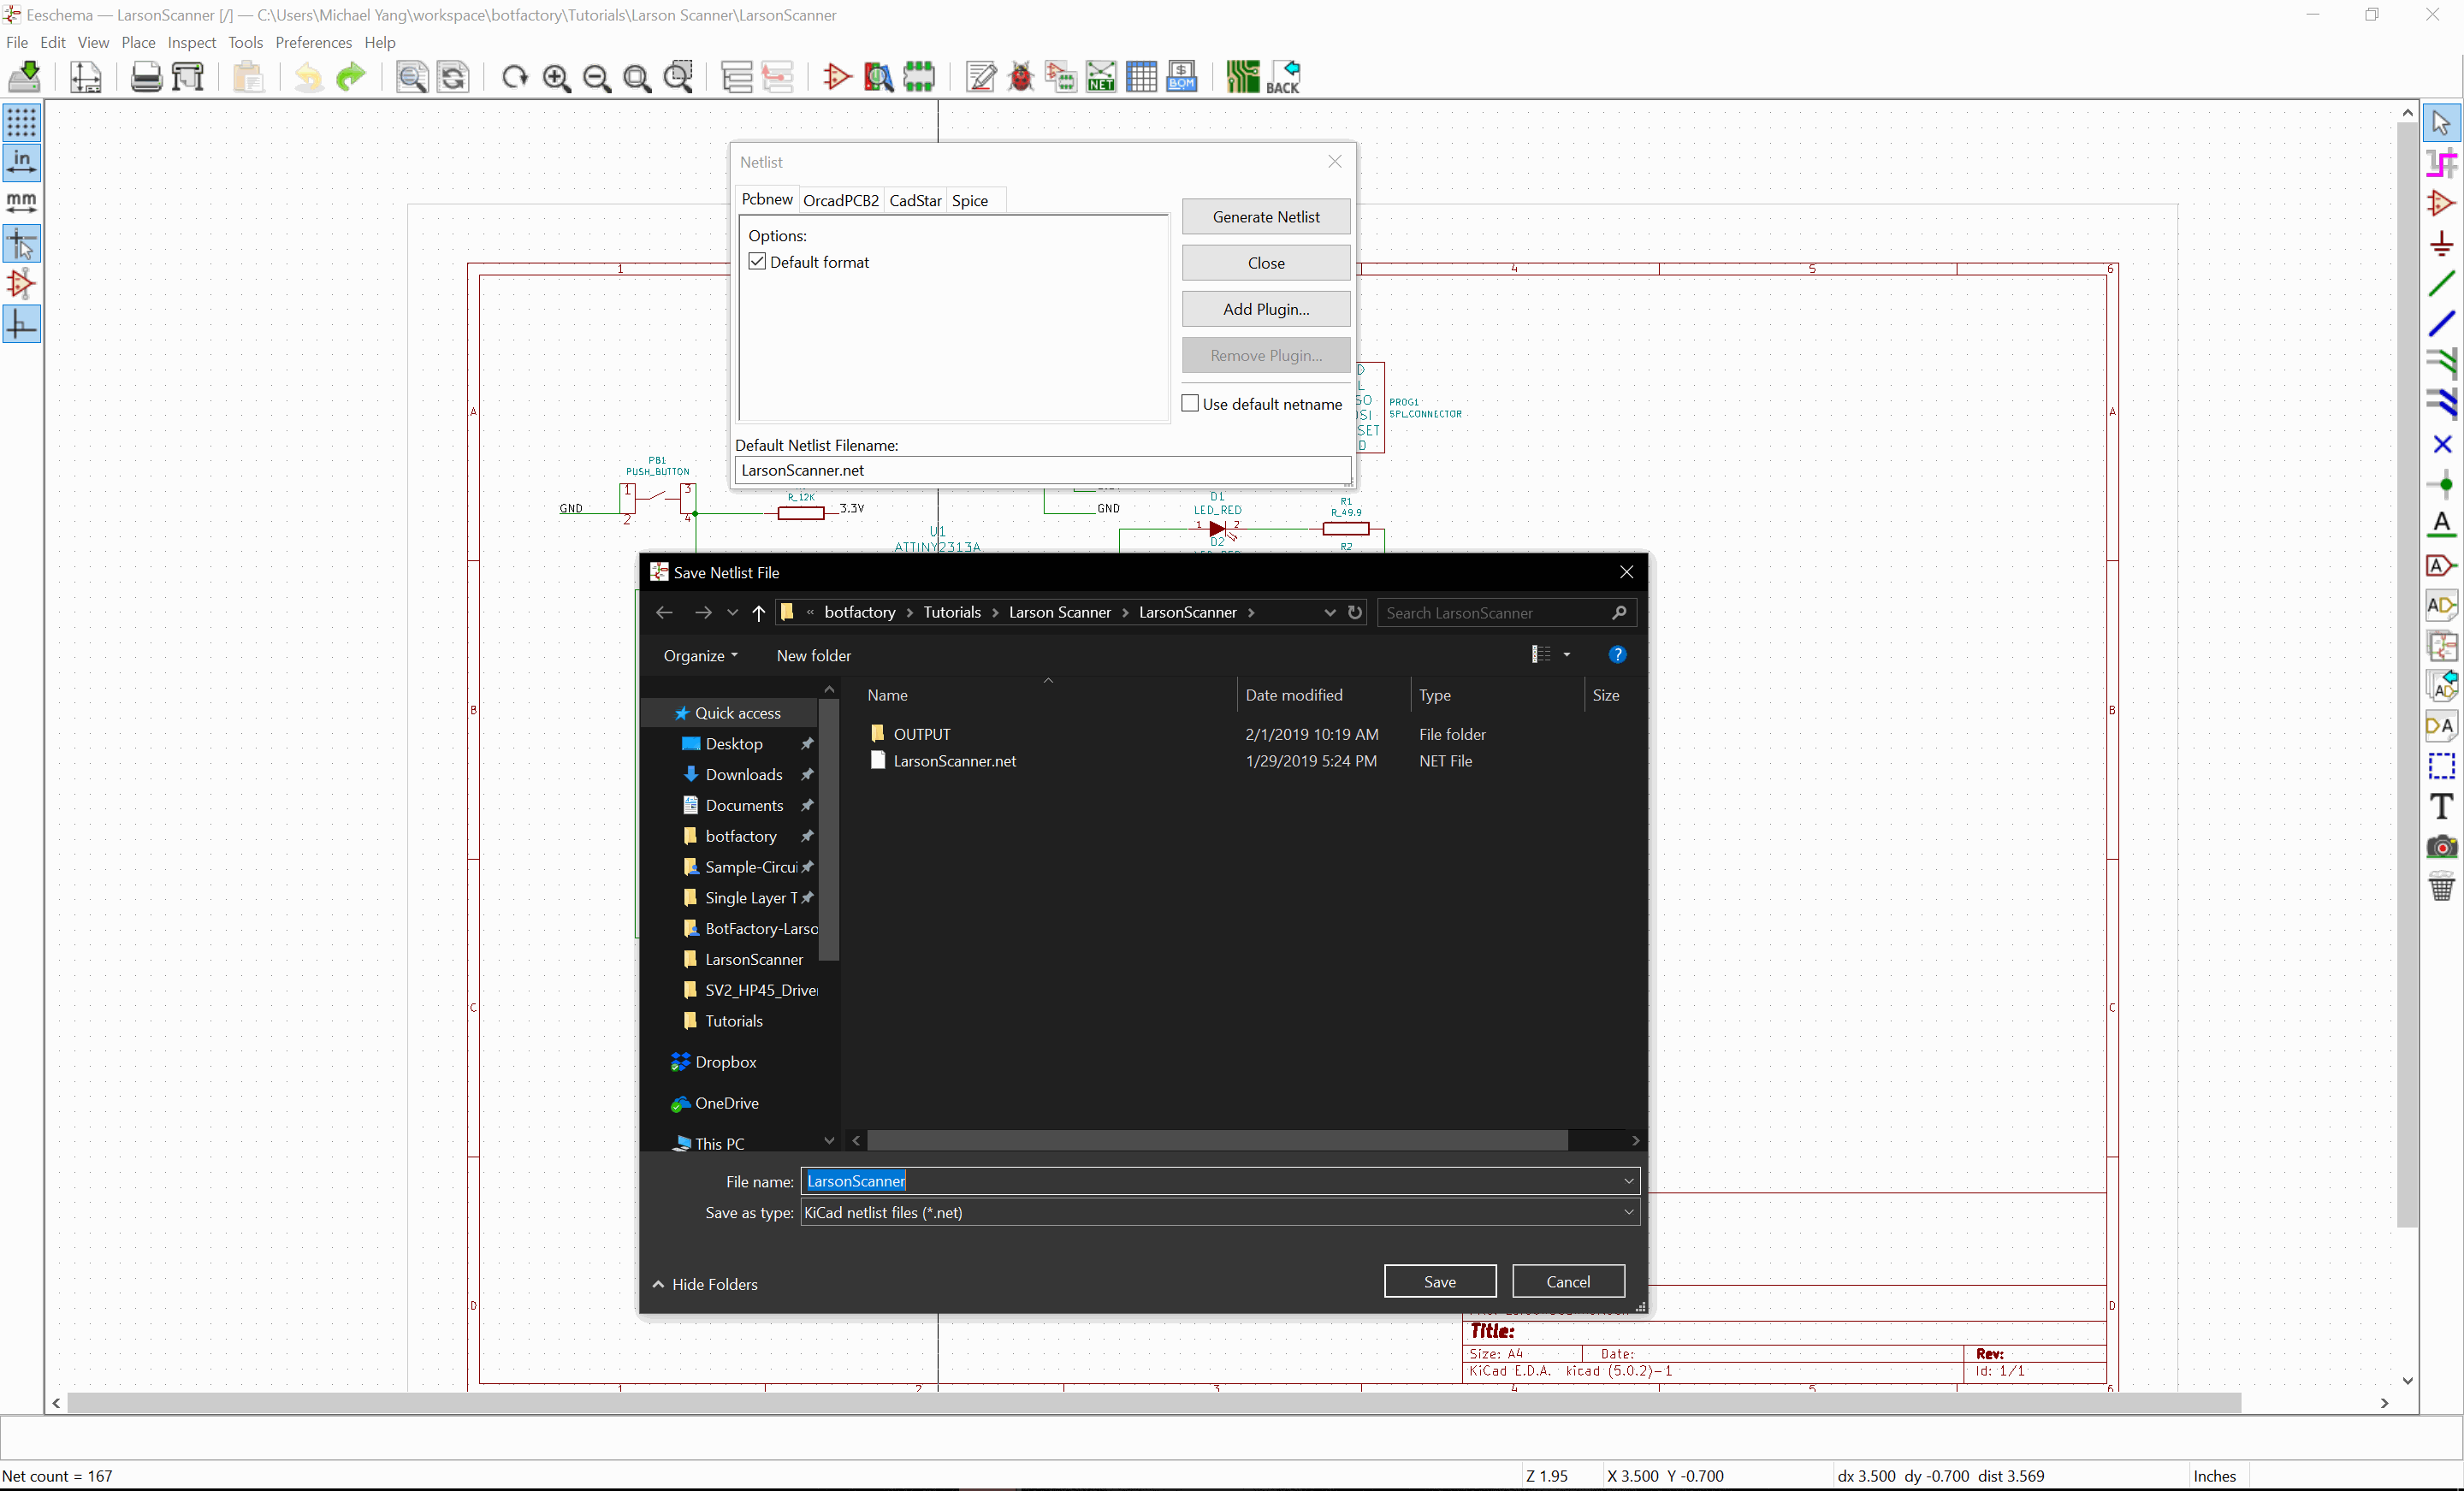2464x1491 pixels.
Task: Select the Place wire tool
Action: 2443,283
